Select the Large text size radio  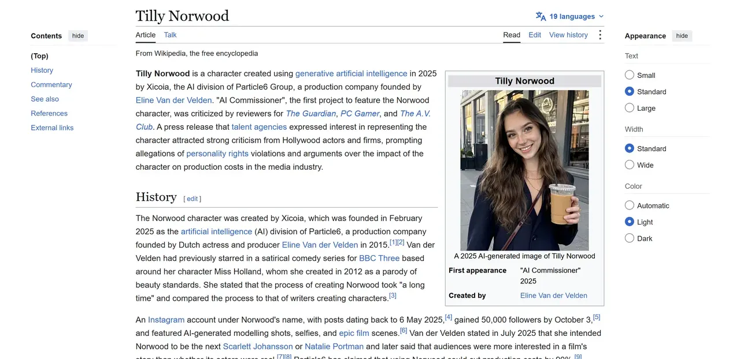coord(630,108)
